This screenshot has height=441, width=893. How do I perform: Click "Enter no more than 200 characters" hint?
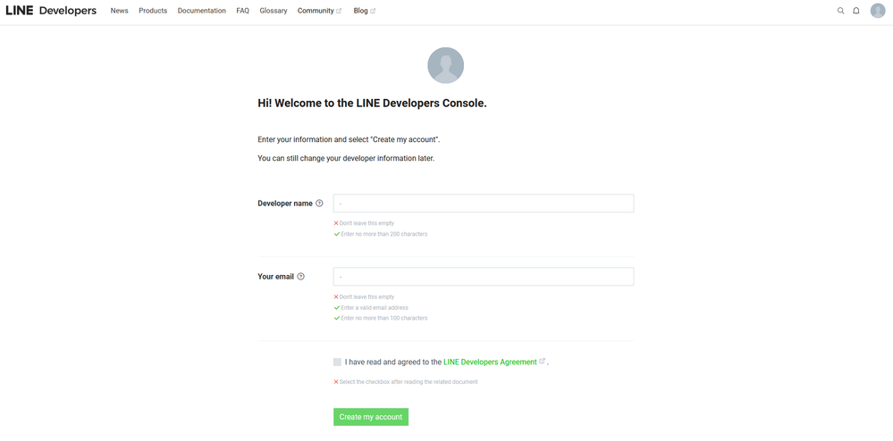383,234
